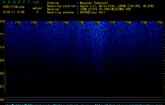Click the 1750 time marker
Image resolution: width=165 pixels, height=105 pixels.
pyautogui.click(x=160, y=23)
